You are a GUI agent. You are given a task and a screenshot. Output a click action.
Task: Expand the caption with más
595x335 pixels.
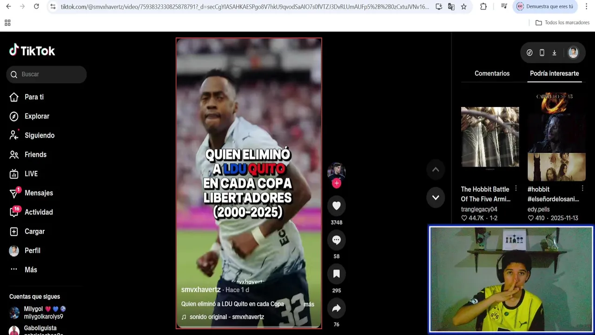(x=309, y=304)
